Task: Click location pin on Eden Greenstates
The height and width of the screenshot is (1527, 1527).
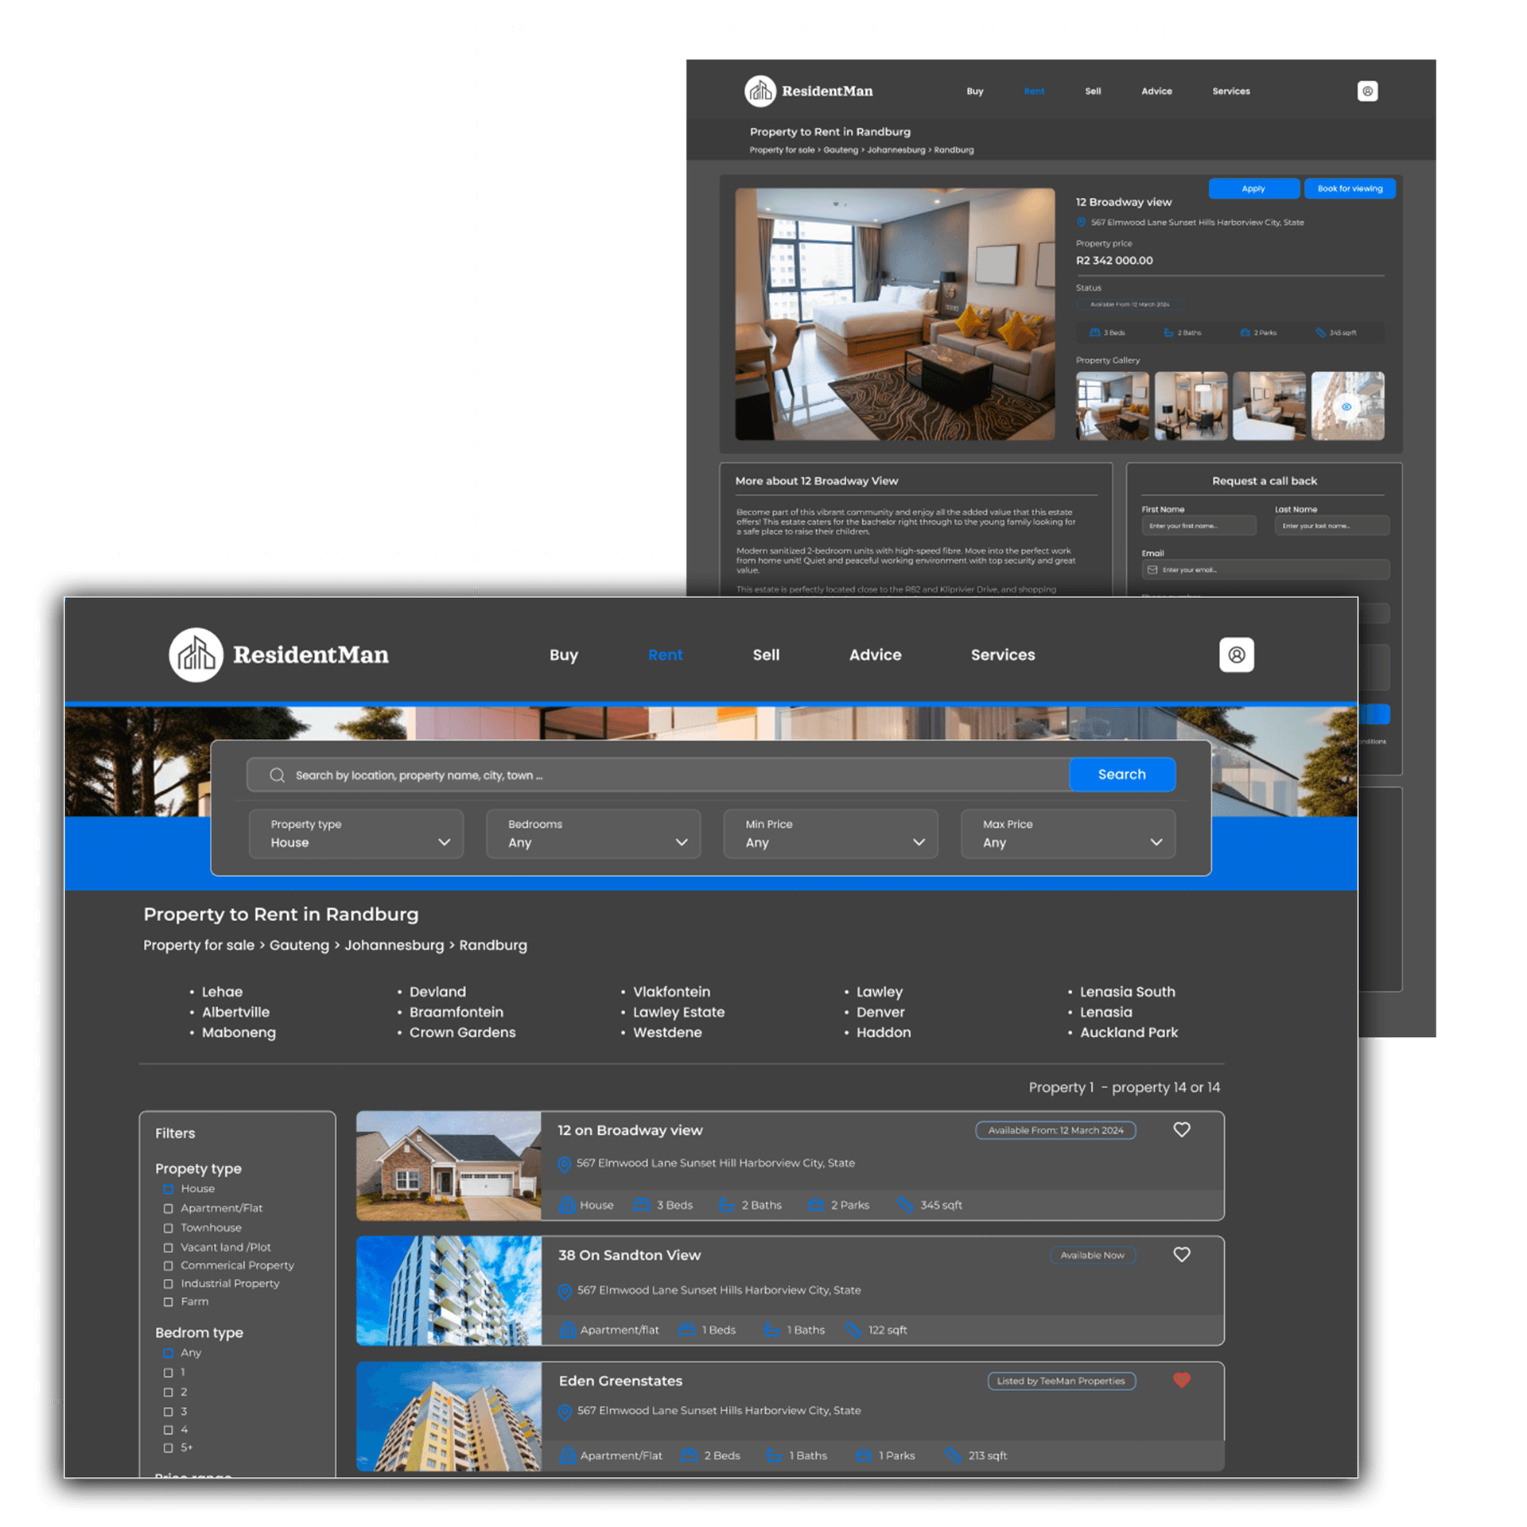Action: tap(565, 1412)
